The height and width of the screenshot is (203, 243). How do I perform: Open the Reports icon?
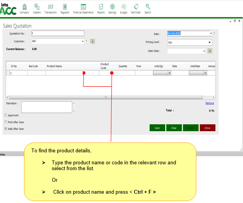coord(101,7)
